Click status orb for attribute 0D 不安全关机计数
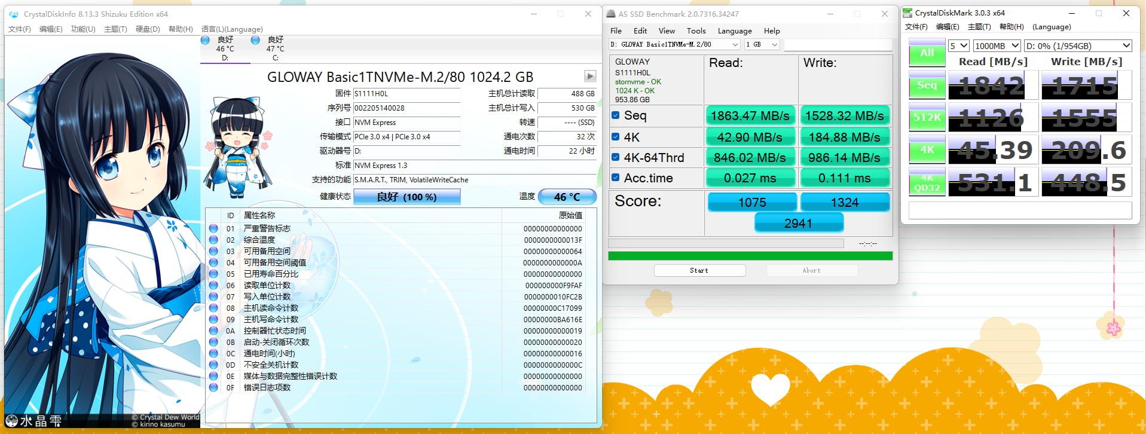1146x434 pixels. [x=213, y=365]
